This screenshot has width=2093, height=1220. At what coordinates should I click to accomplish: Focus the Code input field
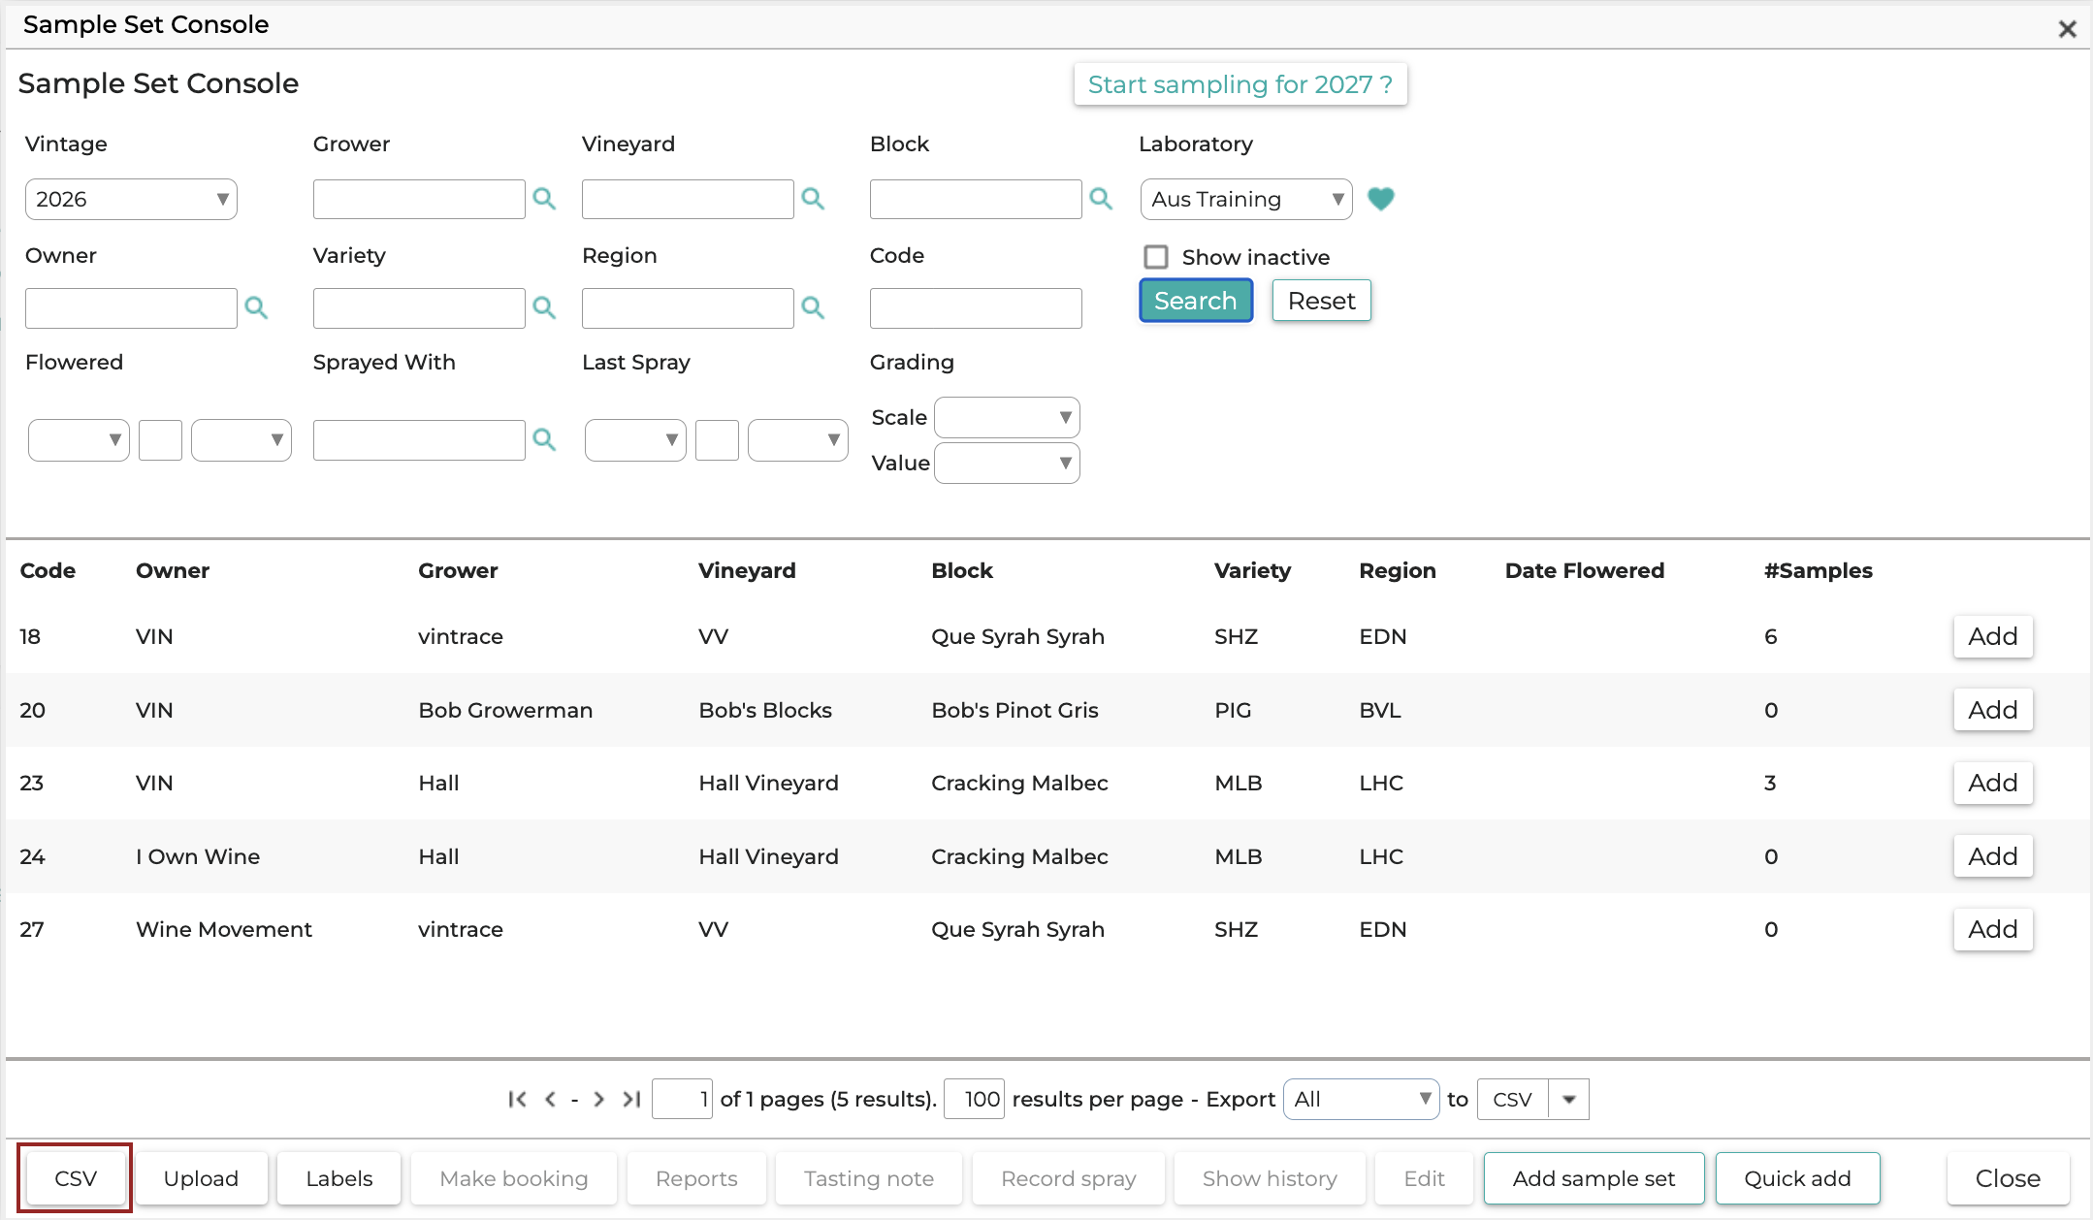click(x=976, y=307)
